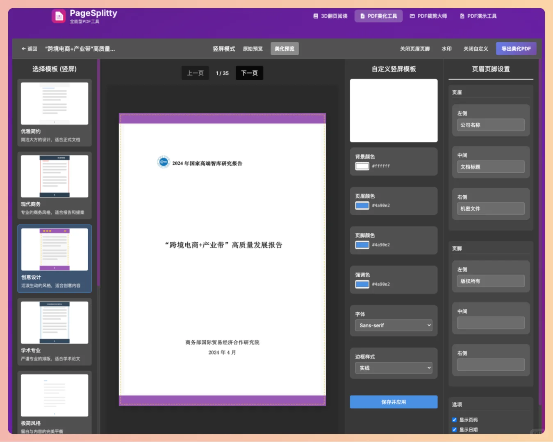The height and width of the screenshot is (442, 553).
Task: Click the 页眉 中间 文档标题 field
Action: (491, 167)
